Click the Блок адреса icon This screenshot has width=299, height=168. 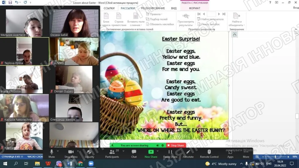[x=106, y=16]
